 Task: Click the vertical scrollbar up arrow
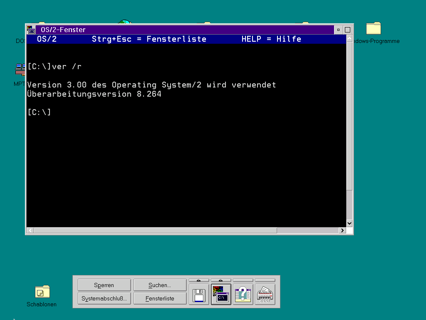349,39
